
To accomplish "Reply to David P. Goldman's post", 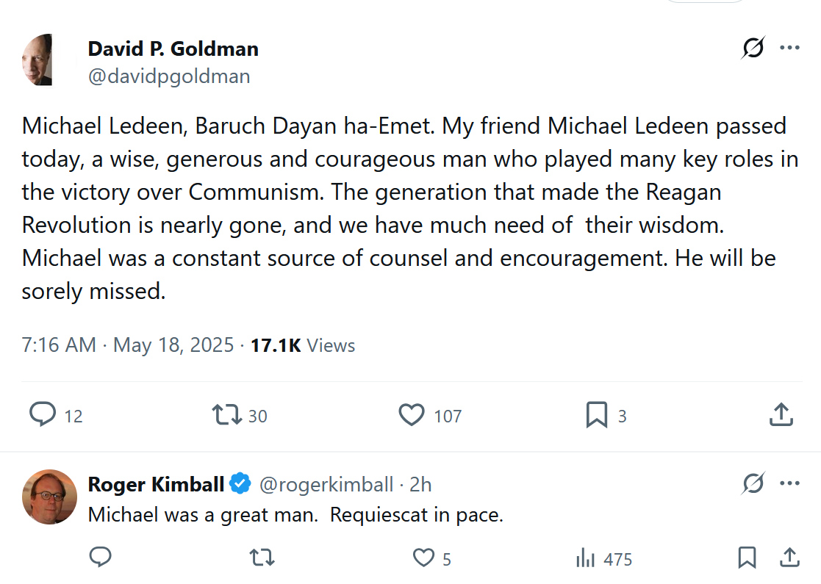I will (x=43, y=415).
